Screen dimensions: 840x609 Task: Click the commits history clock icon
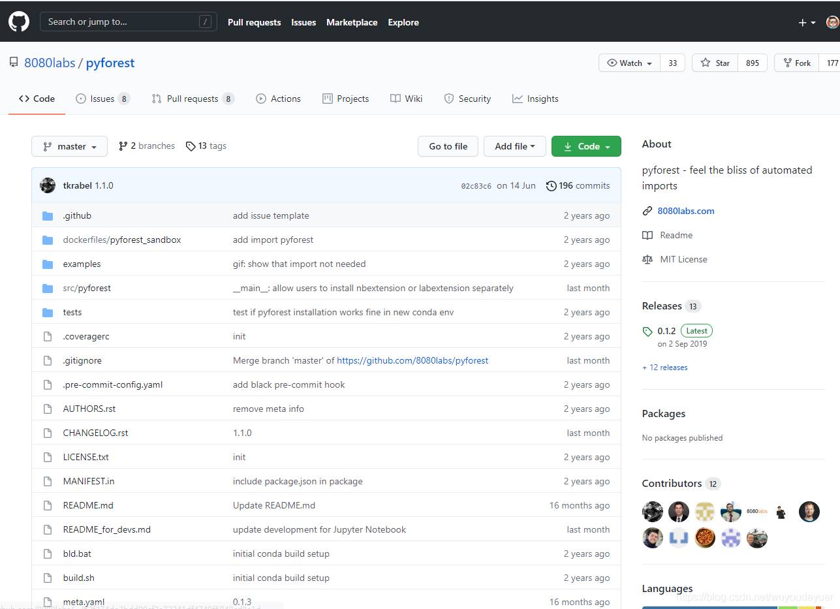tap(552, 186)
